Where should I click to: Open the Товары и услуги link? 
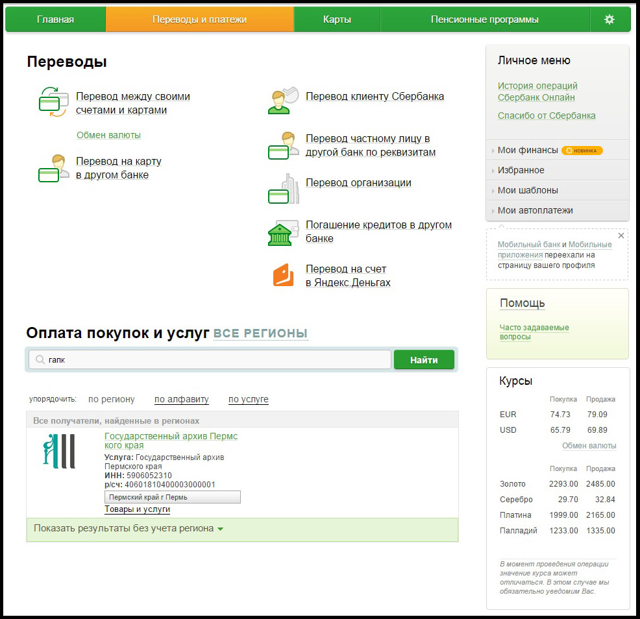(x=137, y=509)
